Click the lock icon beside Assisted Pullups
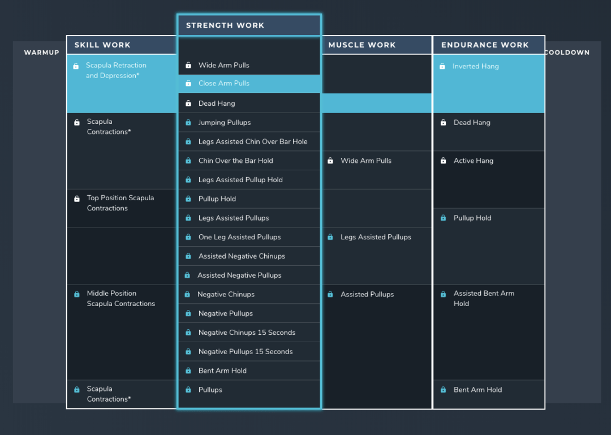 click(330, 294)
